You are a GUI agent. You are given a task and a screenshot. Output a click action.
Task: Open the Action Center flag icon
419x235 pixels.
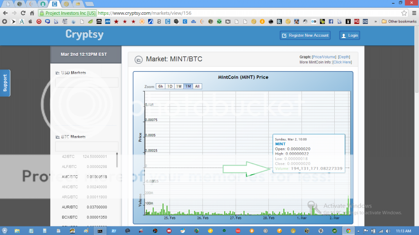pyautogui.click(x=366, y=231)
